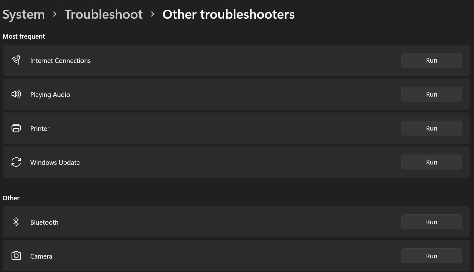Run the Internet Connections troubleshooter
Viewport: 474px width, 272px height.
pos(432,60)
